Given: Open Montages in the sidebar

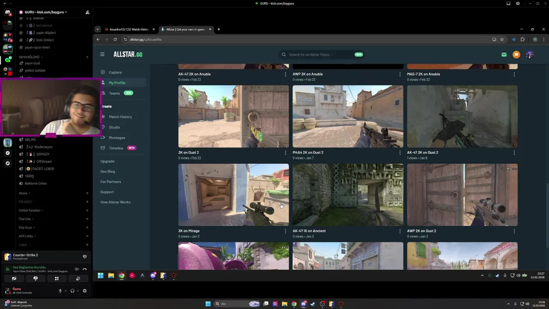Looking at the screenshot, I should [x=117, y=138].
